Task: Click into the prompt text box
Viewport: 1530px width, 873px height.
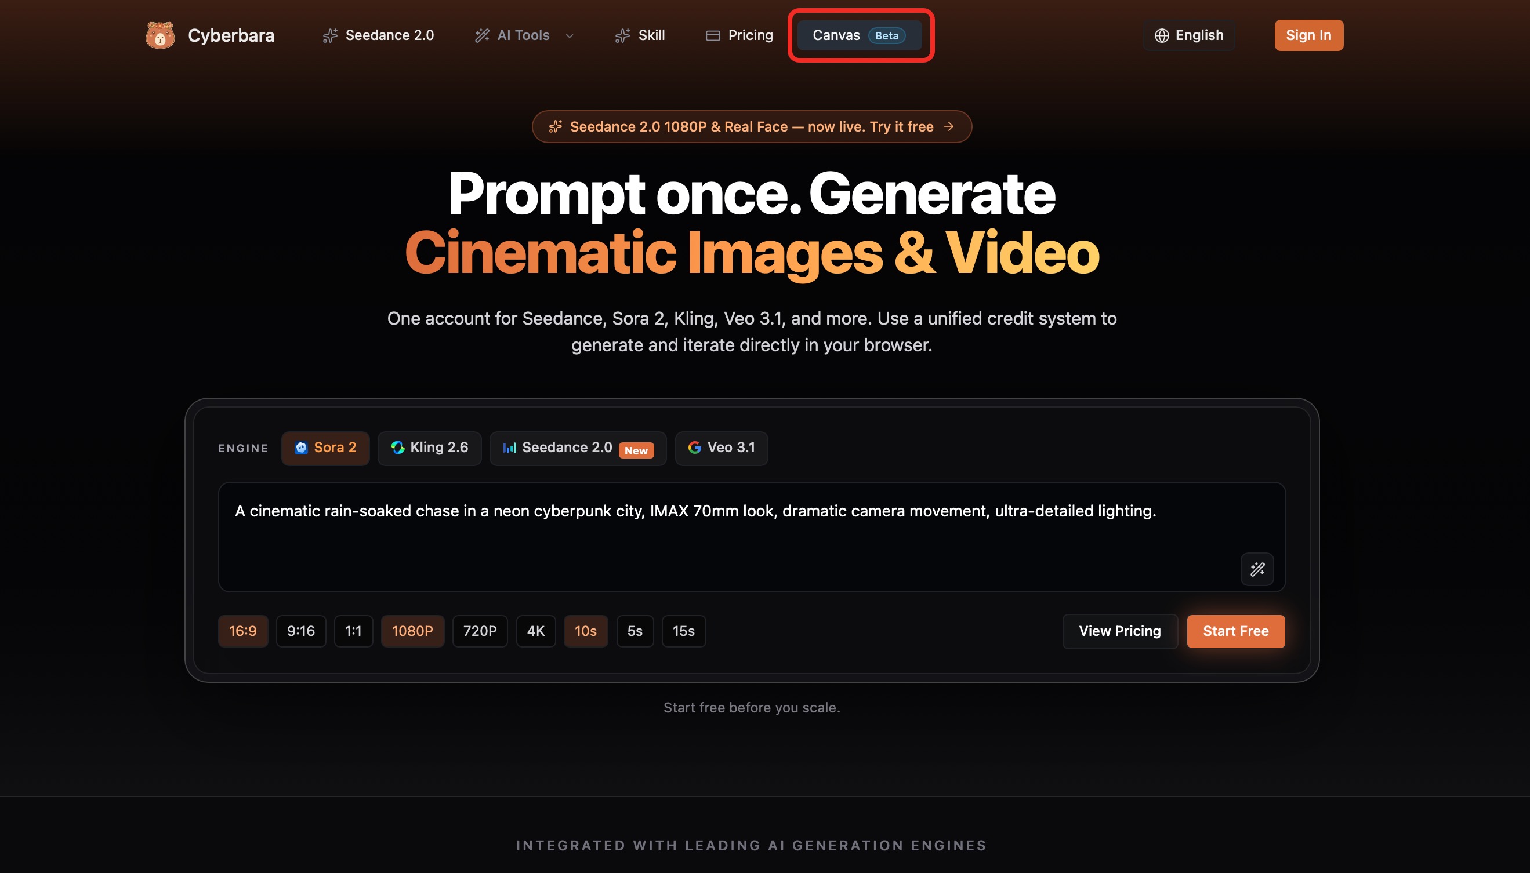Action: click(752, 537)
